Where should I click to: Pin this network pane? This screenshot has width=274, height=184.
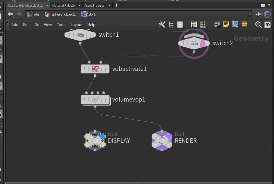point(258,14)
